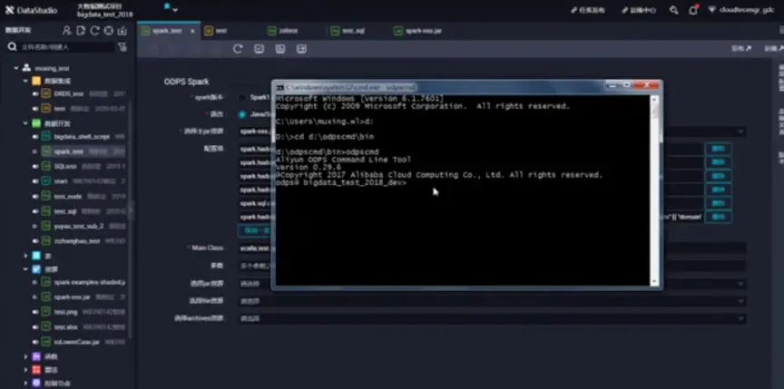
Task: Click the magnifier icon in the file search box
Action: pos(13,47)
